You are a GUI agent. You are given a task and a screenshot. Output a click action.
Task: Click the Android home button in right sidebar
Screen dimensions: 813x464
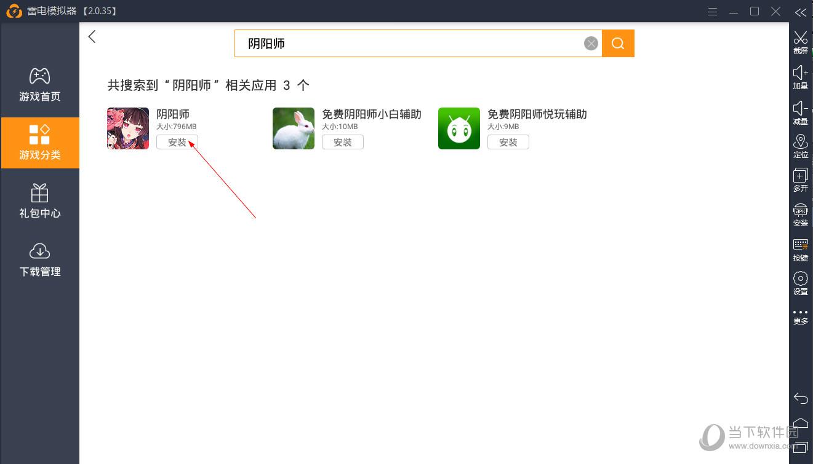pos(800,423)
